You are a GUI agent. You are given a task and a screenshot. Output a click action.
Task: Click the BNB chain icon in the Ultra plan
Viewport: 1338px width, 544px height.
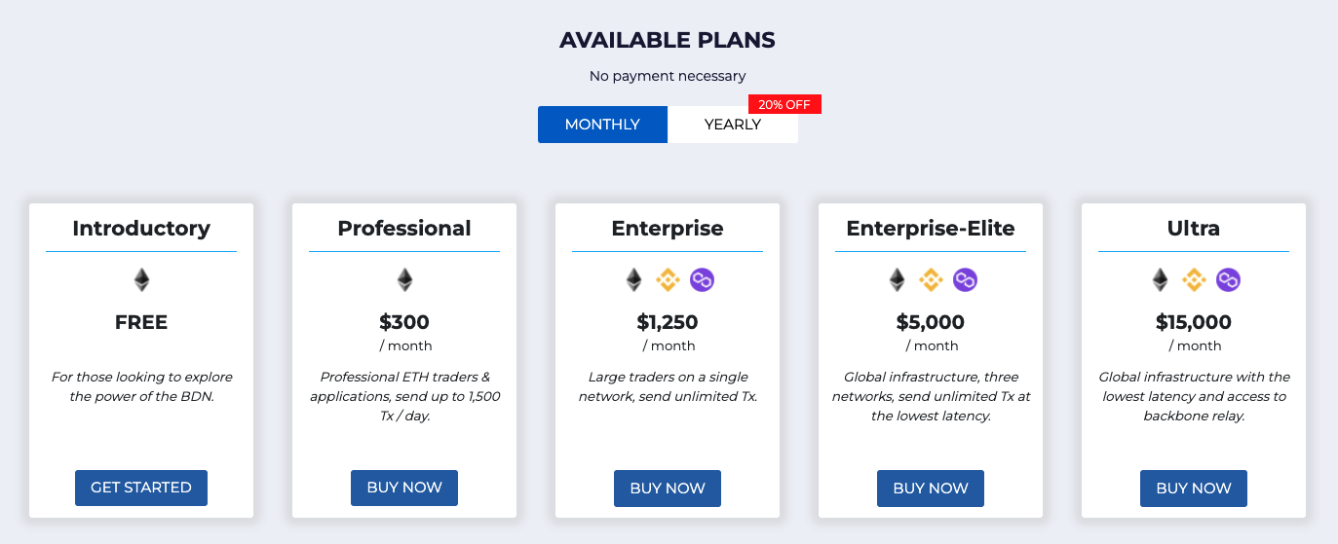[1194, 280]
